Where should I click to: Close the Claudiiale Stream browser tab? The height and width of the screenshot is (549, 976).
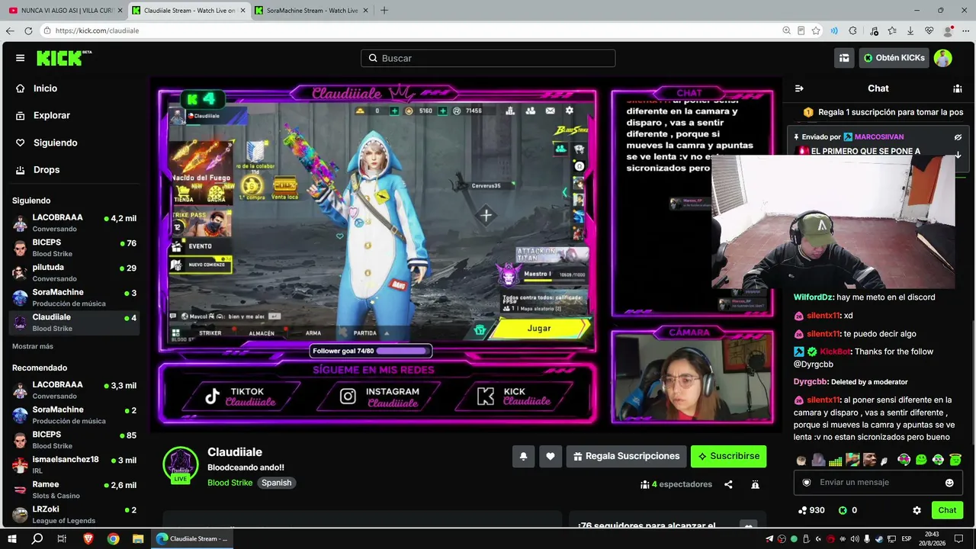point(243,11)
